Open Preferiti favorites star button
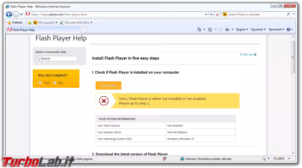 click(x=15, y=23)
